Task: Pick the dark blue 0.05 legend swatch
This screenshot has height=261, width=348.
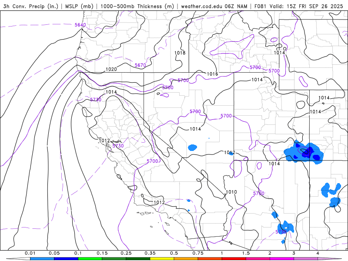Action: [x=66, y=259]
